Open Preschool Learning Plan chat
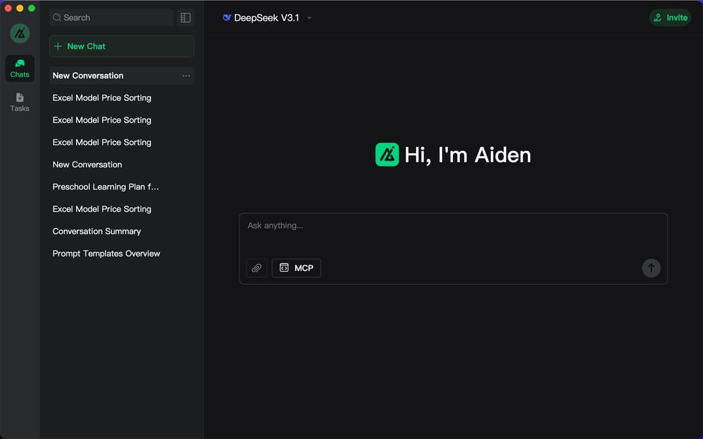The width and height of the screenshot is (703, 439). (105, 187)
